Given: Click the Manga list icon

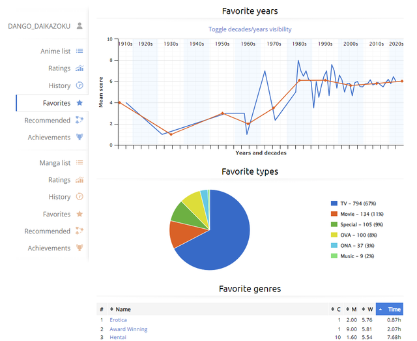Looking at the screenshot, I should pyautogui.click(x=79, y=163).
